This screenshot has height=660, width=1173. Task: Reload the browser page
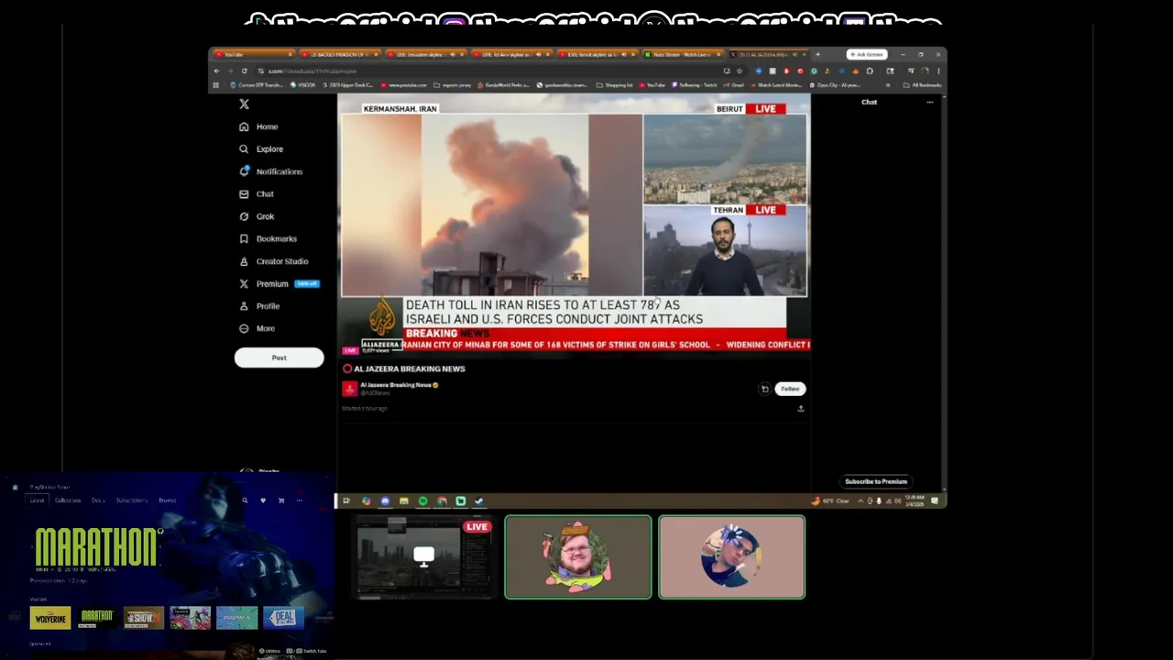pyautogui.click(x=244, y=71)
